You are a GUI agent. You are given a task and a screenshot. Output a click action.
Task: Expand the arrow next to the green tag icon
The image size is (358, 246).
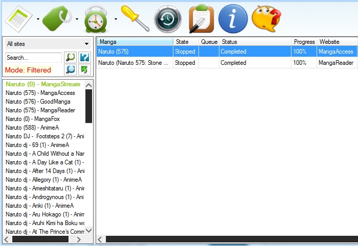(77, 19)
